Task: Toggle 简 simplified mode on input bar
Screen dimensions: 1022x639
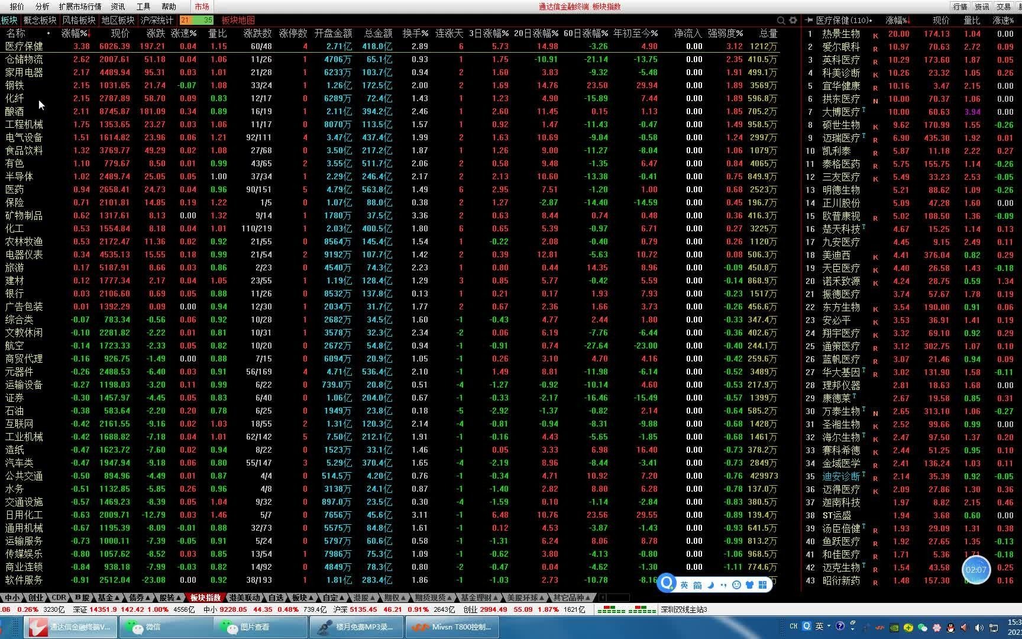Action: tap(698, 585)
